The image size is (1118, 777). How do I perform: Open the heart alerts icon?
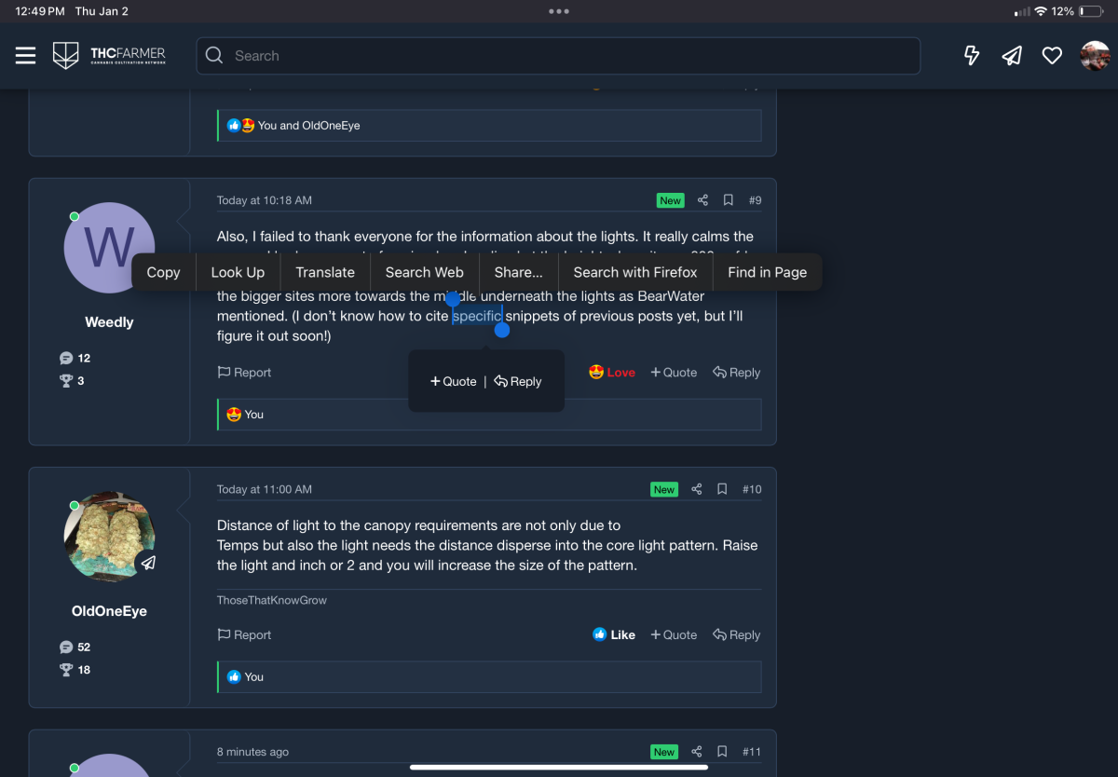point(1052,56)
